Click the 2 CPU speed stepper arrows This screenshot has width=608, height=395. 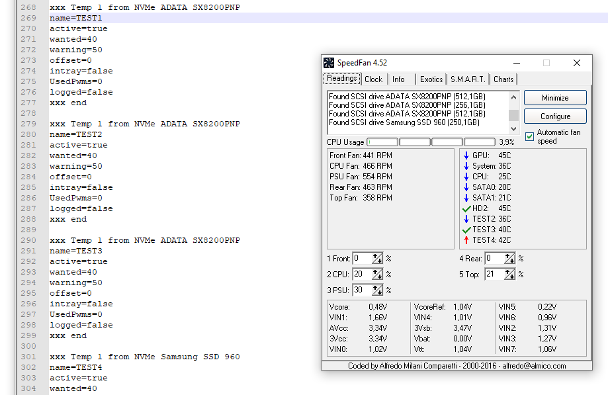[377, 274]
